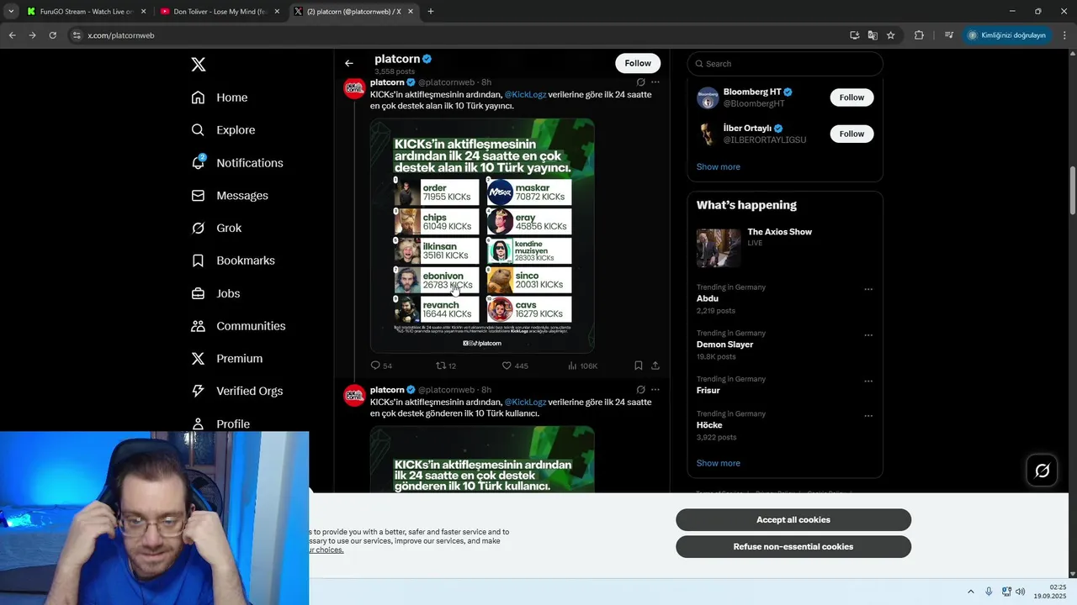This screenshot has width=1077, height=605.
Task: Share the first platcorn post
Action: [x=655, y=366]
